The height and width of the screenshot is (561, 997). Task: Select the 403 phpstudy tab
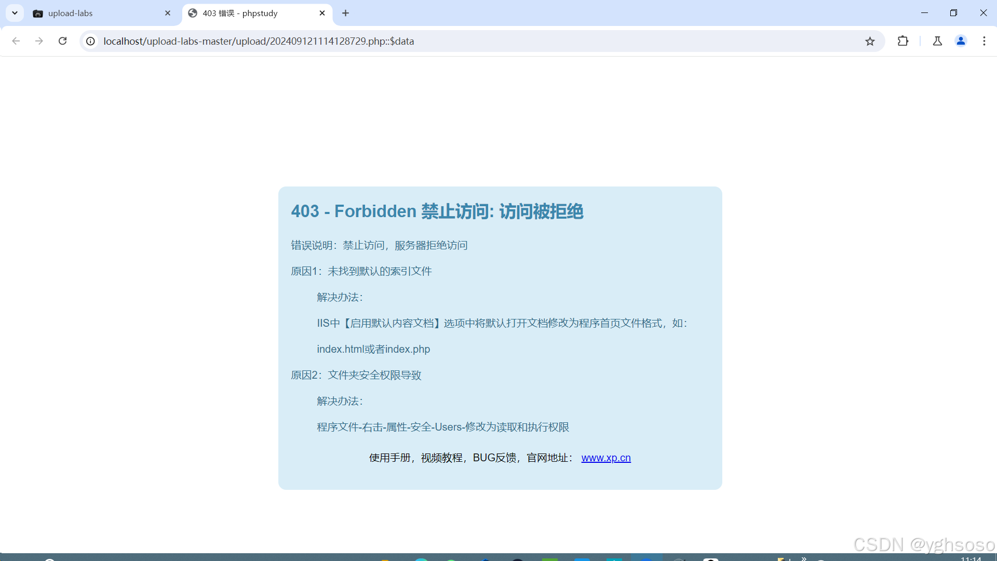click(249, 13)
